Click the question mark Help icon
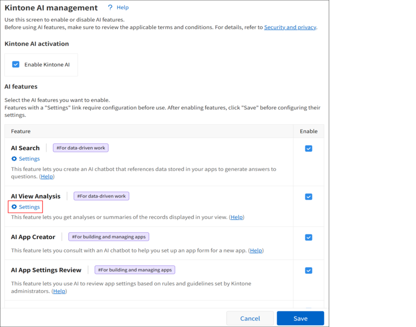416x327 pixels. click(x=110, y=7)
